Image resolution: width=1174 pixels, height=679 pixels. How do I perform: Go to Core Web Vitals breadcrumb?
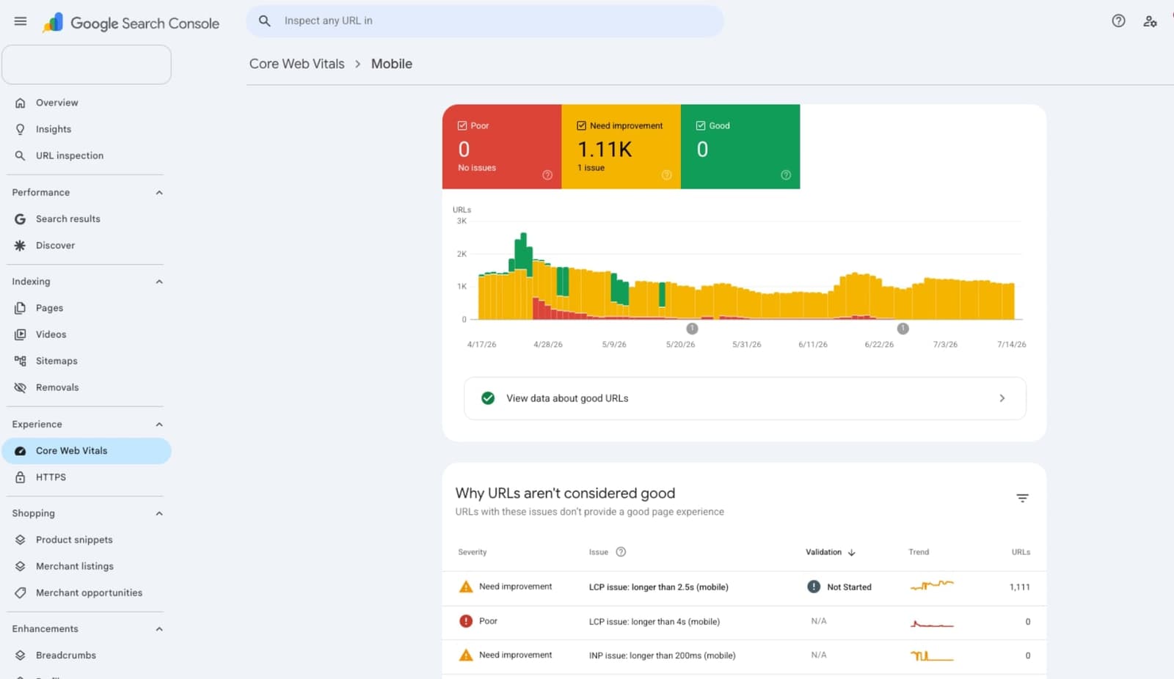tap(296, 64)
